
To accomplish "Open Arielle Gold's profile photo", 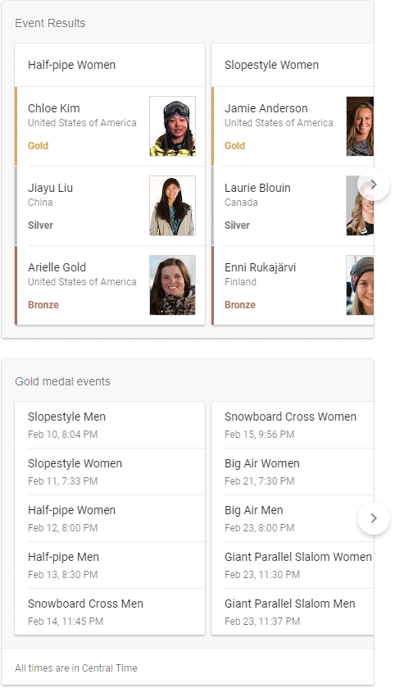I will pos(172,285).
